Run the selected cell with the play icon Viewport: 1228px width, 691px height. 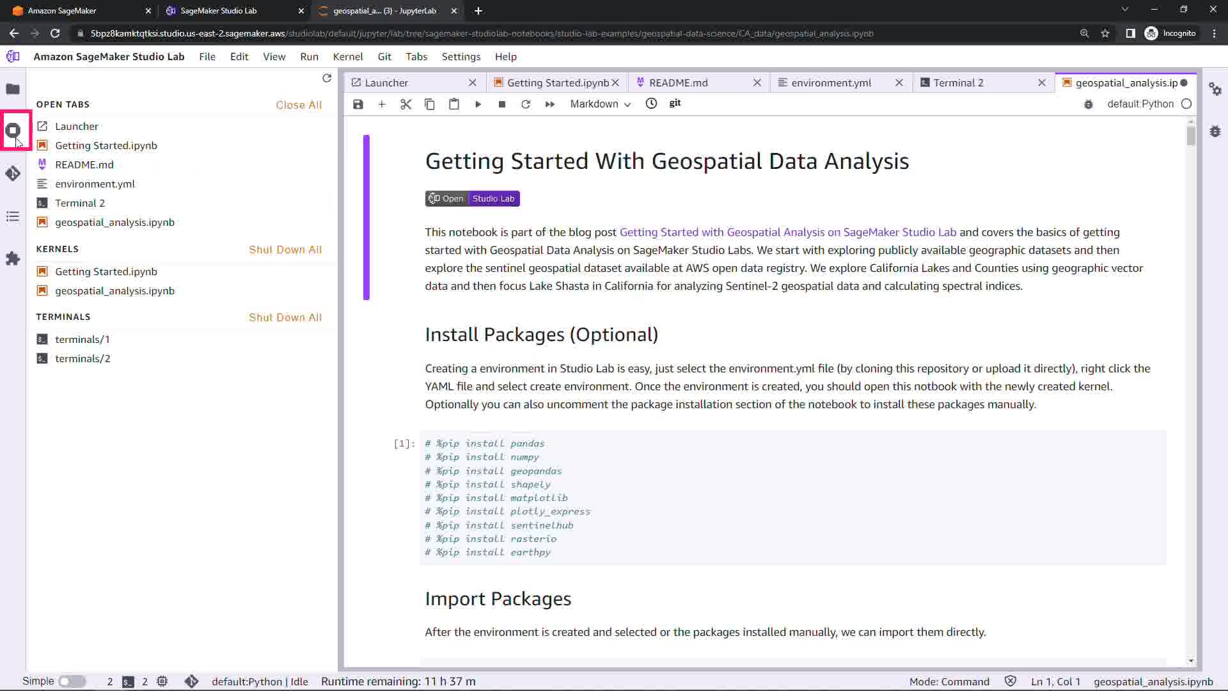coord(478,104)
